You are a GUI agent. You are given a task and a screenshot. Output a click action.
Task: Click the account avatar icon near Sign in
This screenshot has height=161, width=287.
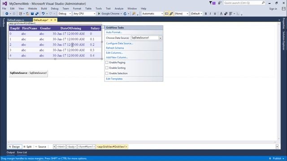pos(283,8)
